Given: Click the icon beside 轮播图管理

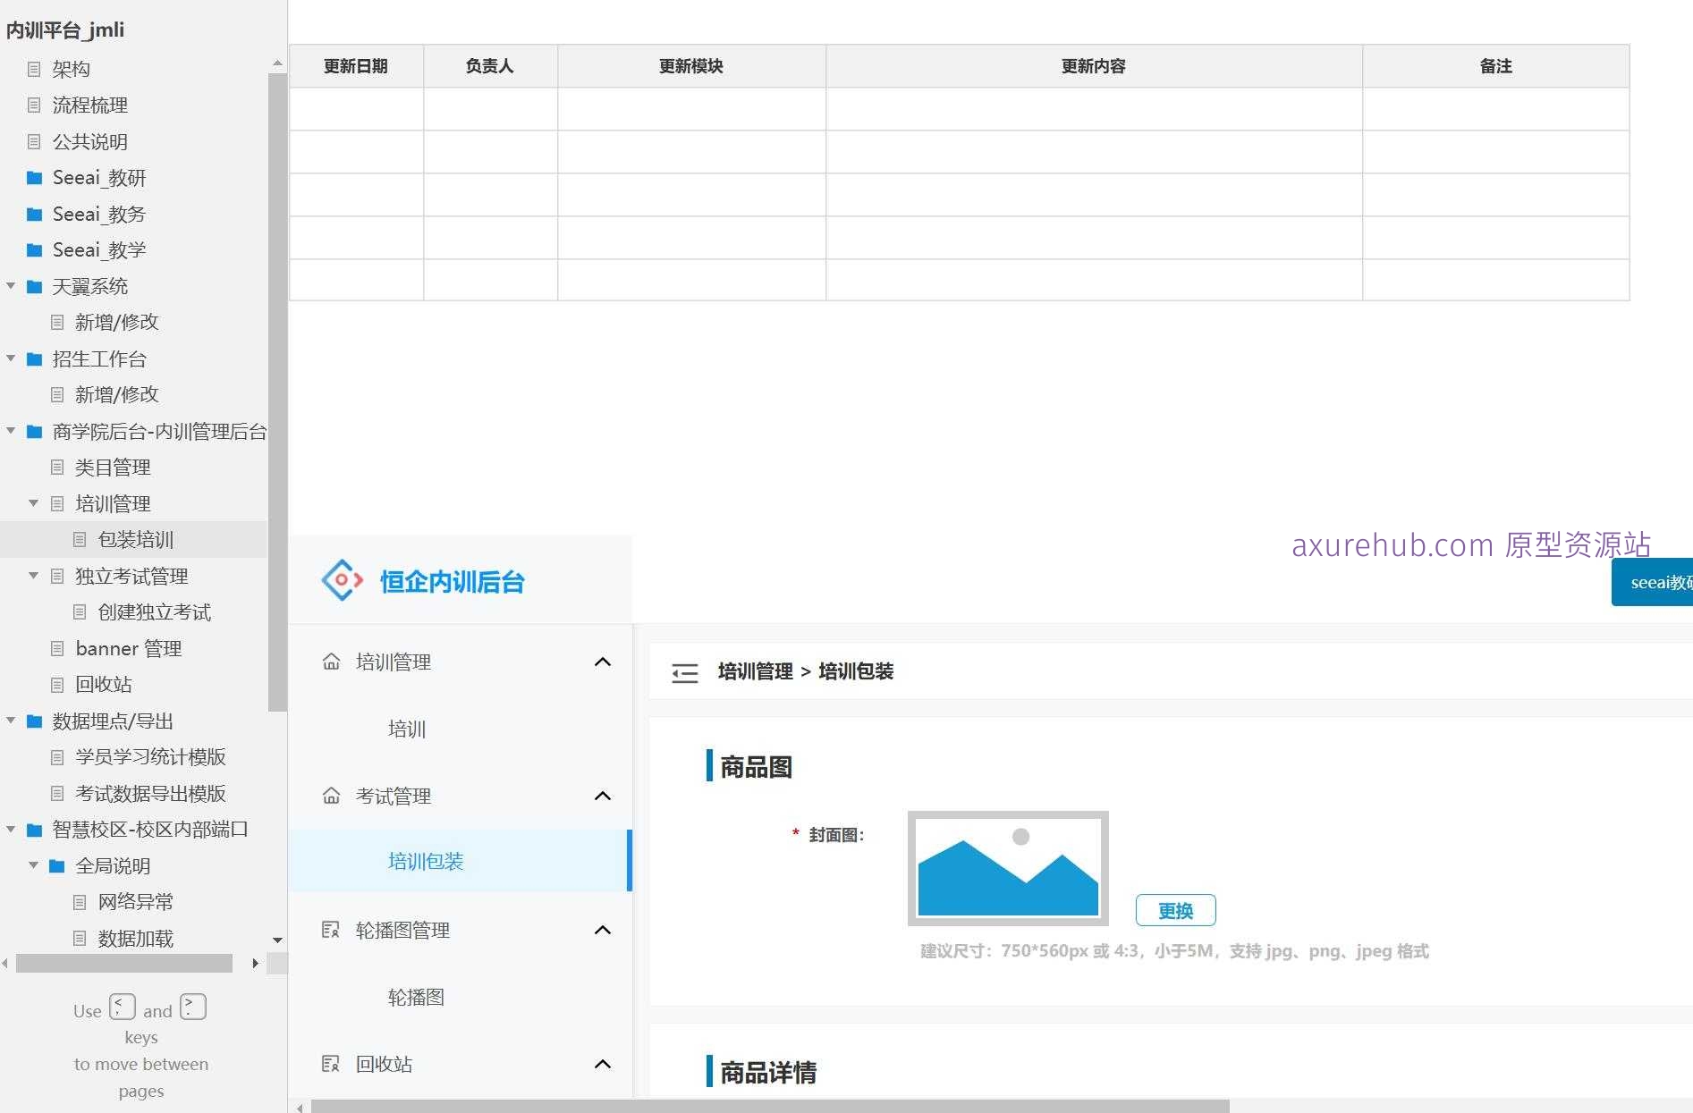Looking at the screenshot, I should pyautogui.click(x=331, y=930).
